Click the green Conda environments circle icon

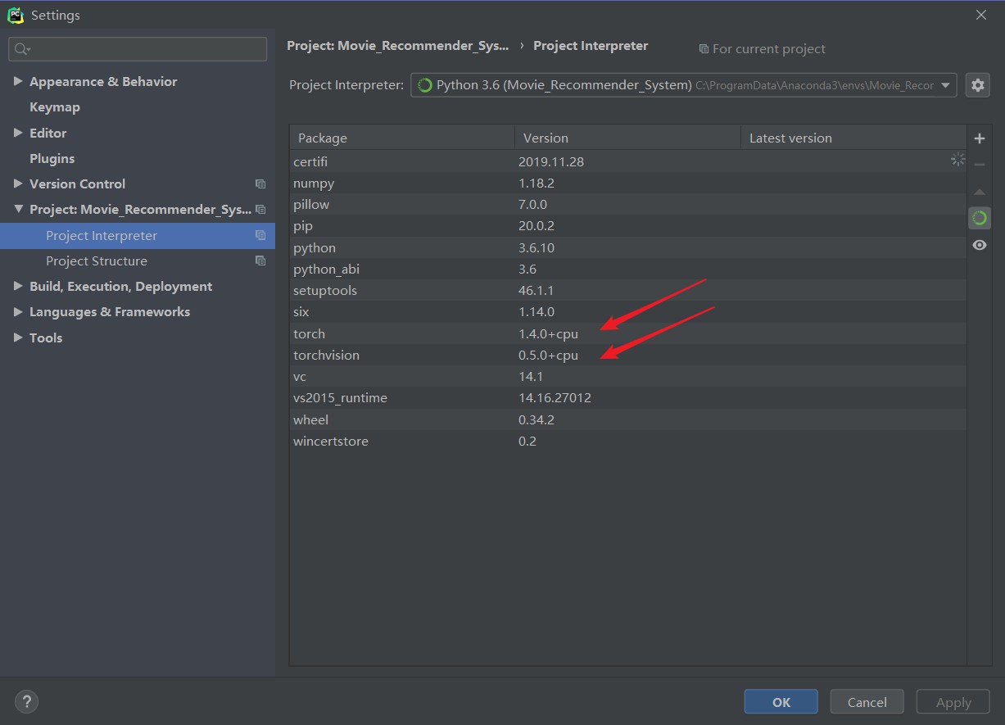point(979,218)
